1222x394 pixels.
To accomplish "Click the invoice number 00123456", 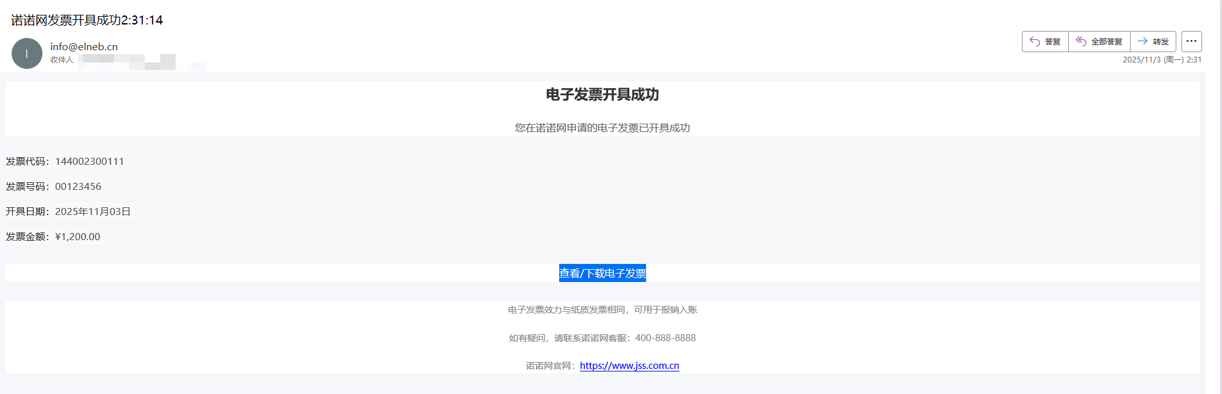I will [x=78, y=186].
